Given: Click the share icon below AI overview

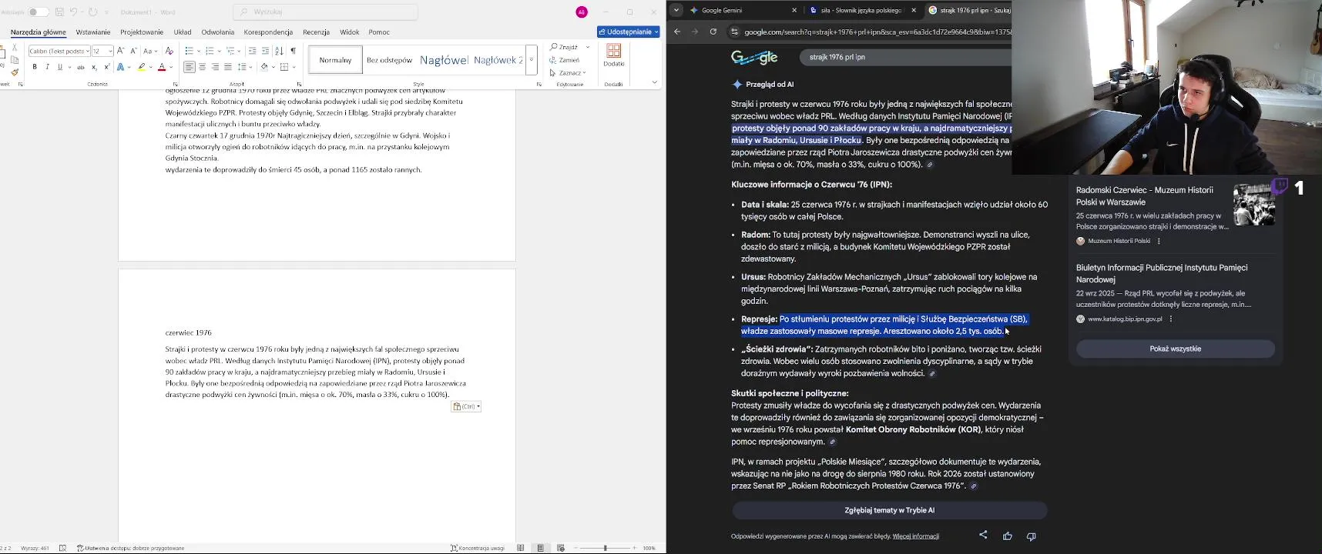Looking at the screenshot, I should (983, 535).
